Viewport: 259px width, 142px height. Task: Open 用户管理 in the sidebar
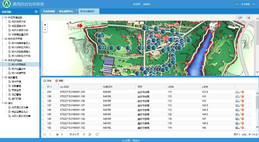16,82
